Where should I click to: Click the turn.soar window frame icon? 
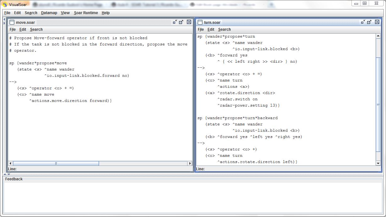(200, 22)
